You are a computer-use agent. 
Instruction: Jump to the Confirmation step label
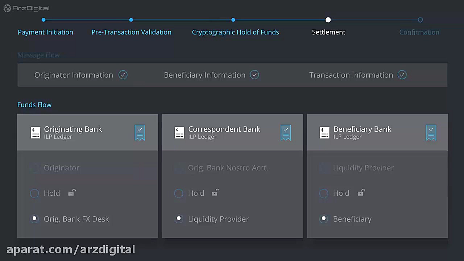point(419,32)
